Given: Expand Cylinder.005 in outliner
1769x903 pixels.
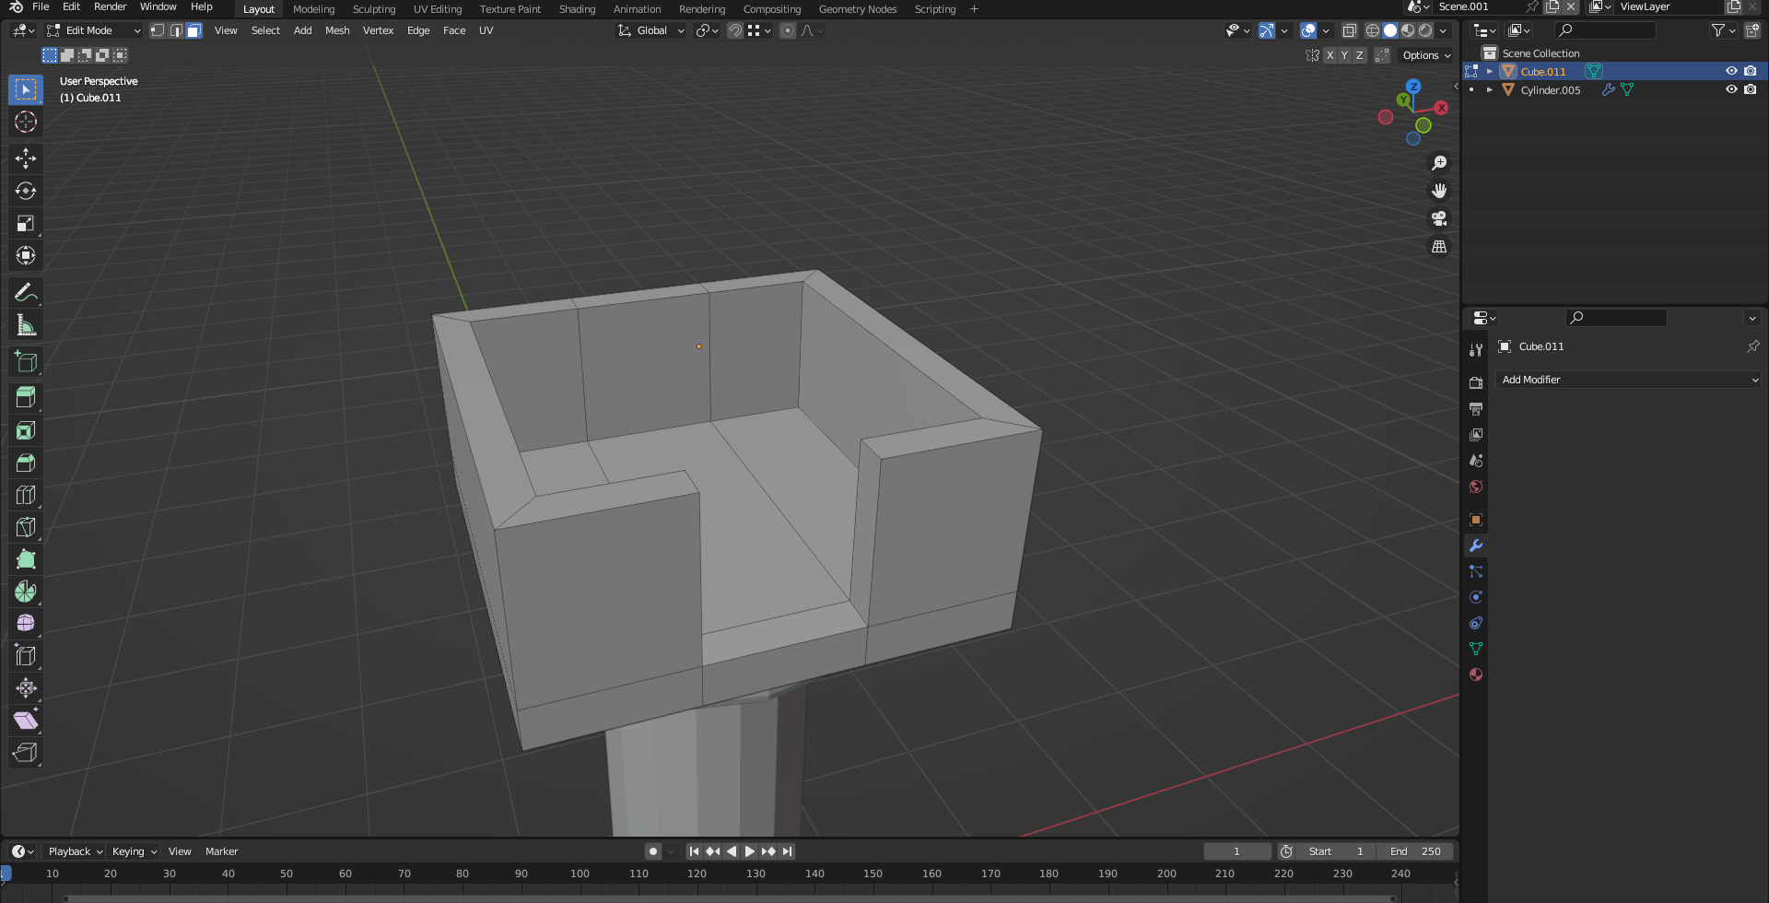Looking at the screenshot, I should tap(1490, 89).
